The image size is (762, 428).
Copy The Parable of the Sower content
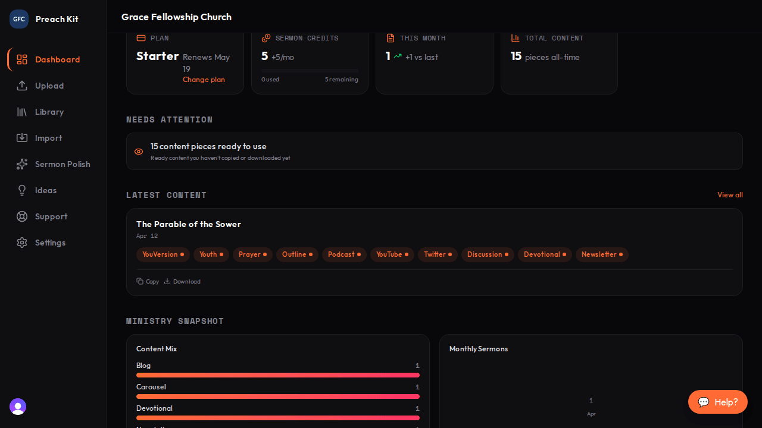[x=148, y=281]
